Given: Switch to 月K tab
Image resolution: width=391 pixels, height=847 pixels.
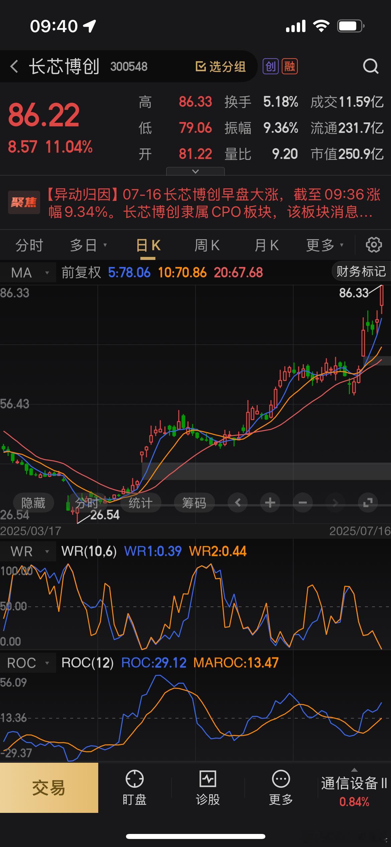Looking at the screenshot, I should [x=266, y=245].
